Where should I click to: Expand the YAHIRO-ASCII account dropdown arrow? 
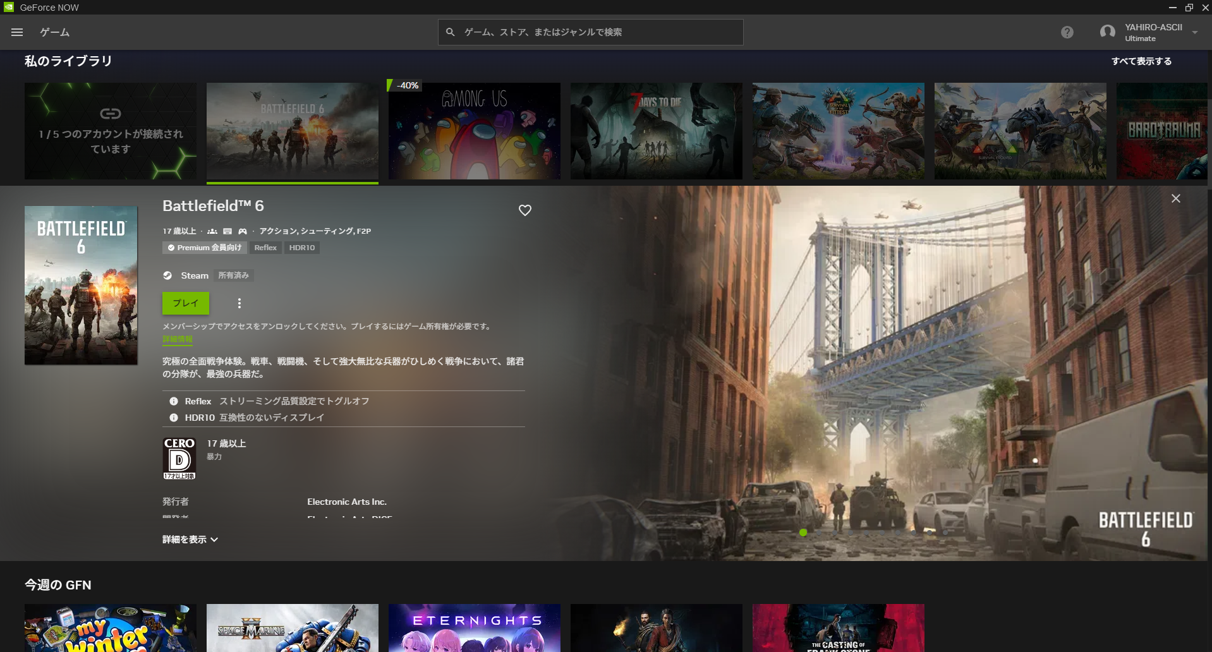tap(1194, 32)
